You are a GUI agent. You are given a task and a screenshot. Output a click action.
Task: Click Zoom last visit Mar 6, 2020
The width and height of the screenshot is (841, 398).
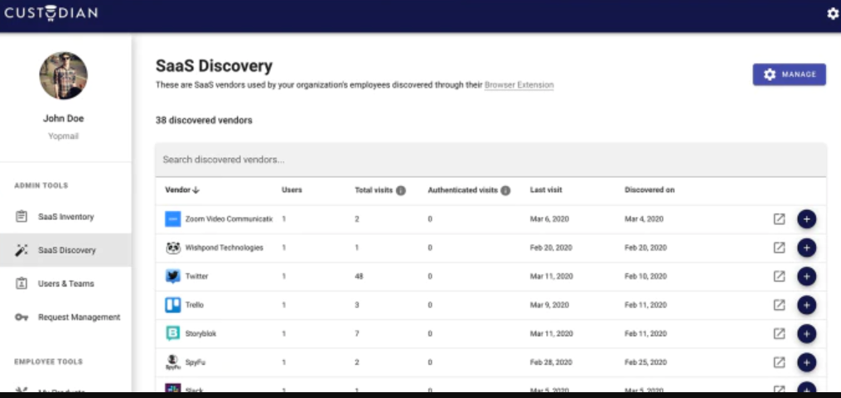549,219
